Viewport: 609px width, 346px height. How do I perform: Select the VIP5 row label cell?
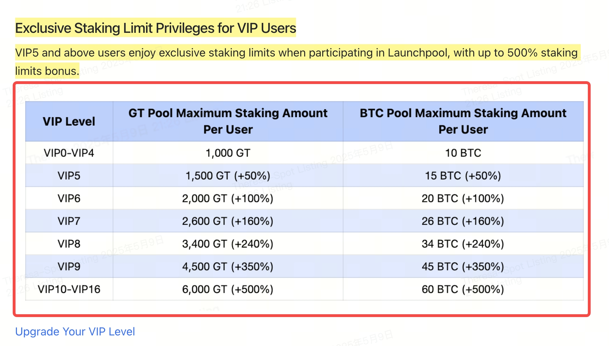pyautogui.click(x=69, y=175)
